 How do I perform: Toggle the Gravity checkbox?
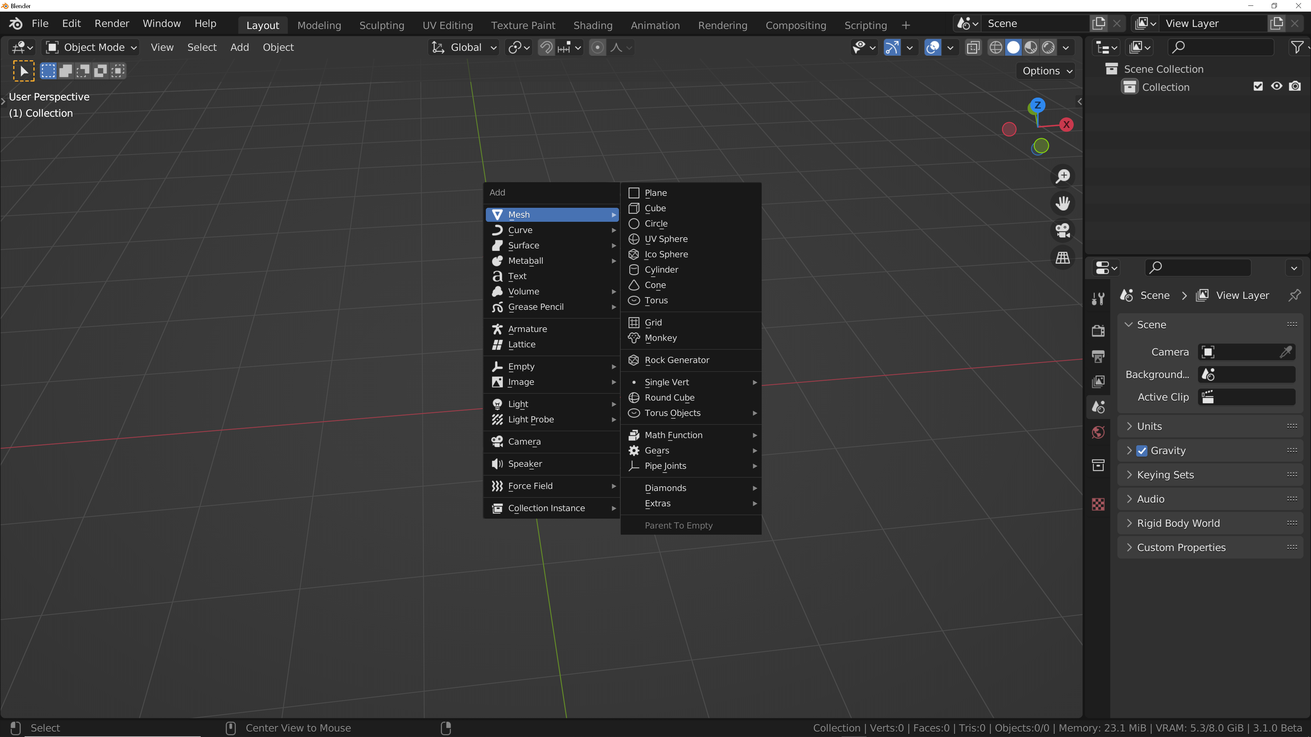[1142, 451]
